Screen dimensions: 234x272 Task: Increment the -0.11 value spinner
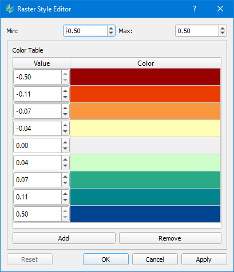pyautogui.click(x=65, y=91)
